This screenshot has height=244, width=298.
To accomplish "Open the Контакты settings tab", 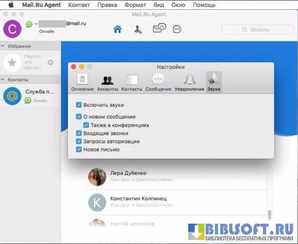I will click(x=131, y=82).
